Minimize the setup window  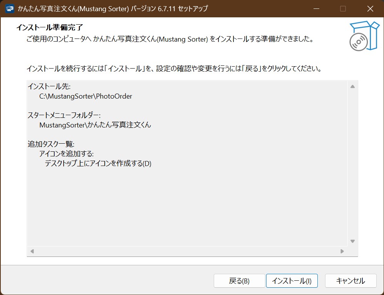[317, 8]
